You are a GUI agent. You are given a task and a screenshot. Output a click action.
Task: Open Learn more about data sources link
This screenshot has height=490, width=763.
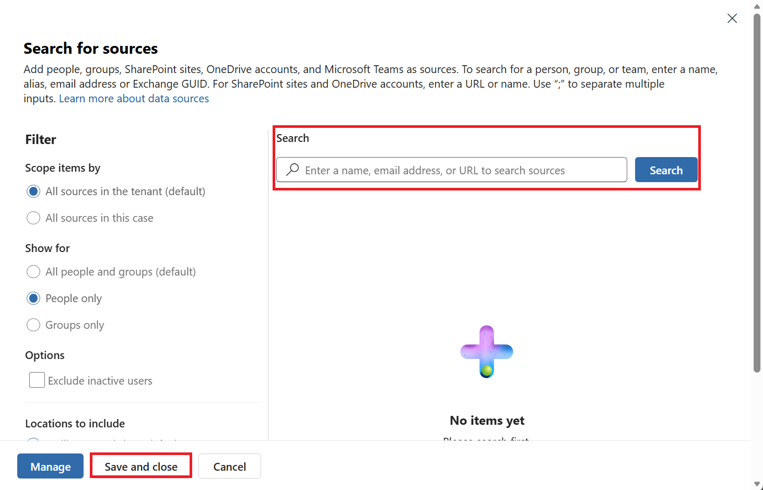pos(134,99)
